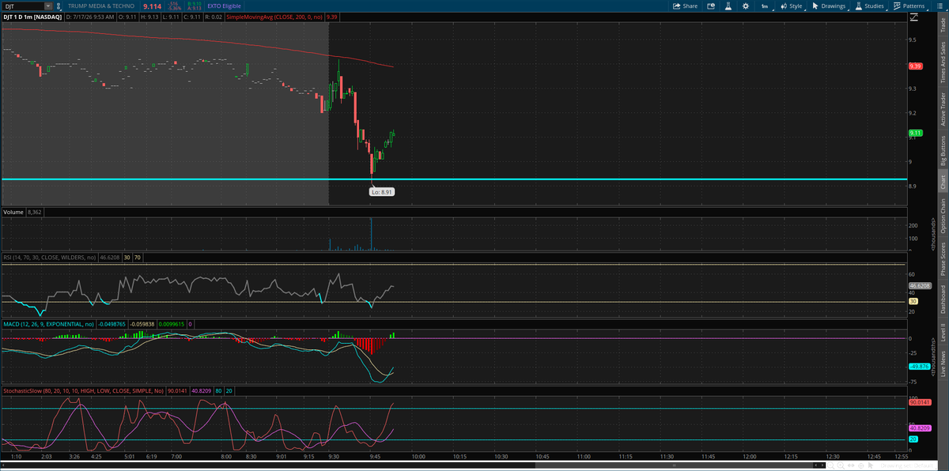Open the 1m timeframe selector

(766, 6)
